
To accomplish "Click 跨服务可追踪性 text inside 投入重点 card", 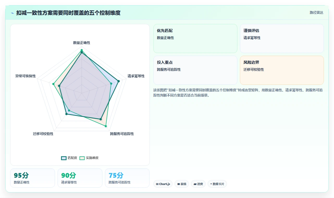I will [x=169, y=69].
